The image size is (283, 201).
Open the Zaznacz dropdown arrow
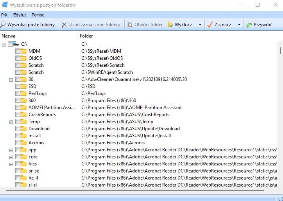239,25
